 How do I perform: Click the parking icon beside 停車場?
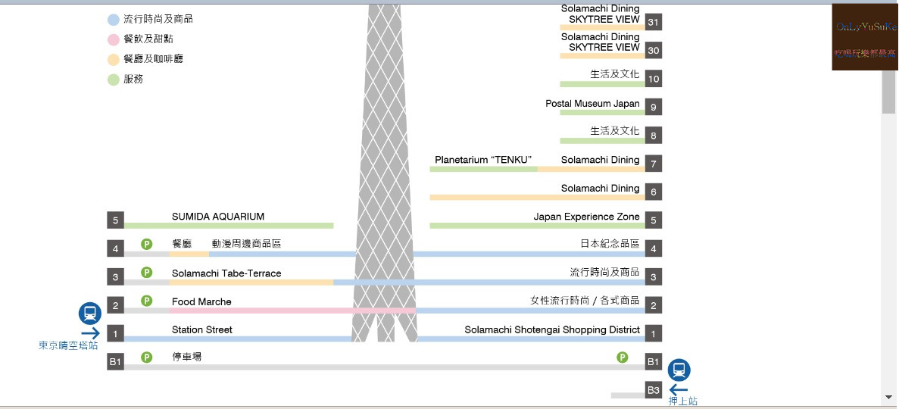147,357
